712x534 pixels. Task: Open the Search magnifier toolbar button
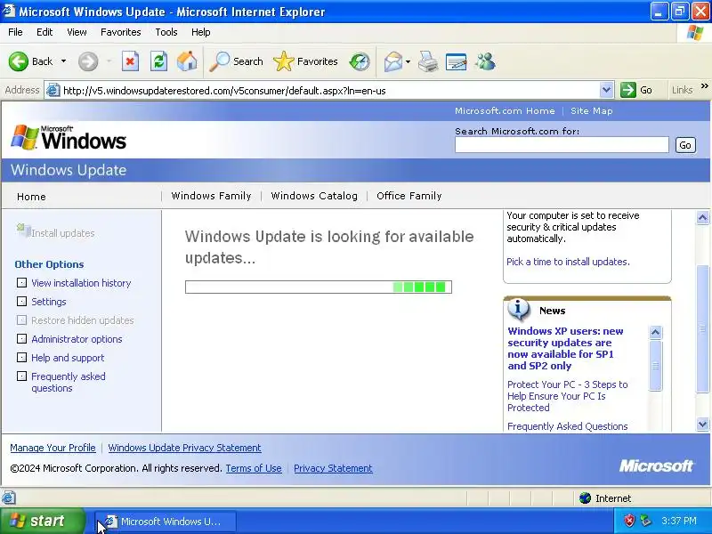[x=236, y=61]
